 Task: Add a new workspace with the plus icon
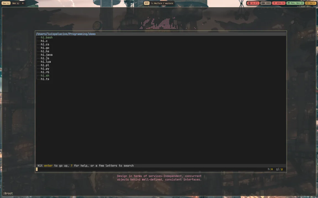coord(23,3)
